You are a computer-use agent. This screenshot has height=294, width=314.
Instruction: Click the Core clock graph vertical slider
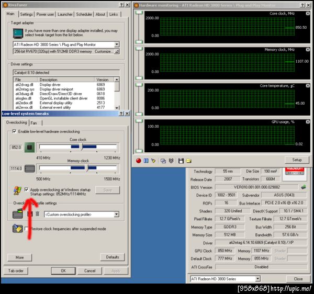[139, 27]
